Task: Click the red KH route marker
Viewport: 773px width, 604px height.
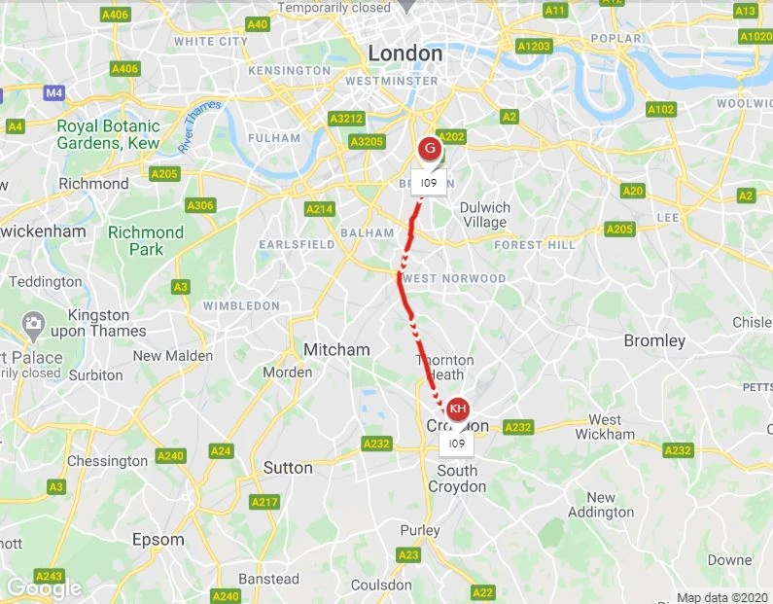Action: click(458, 409)
